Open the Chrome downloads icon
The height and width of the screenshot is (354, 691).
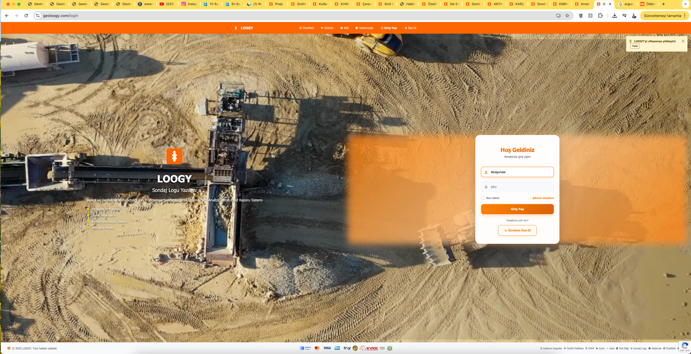[615, 16]
